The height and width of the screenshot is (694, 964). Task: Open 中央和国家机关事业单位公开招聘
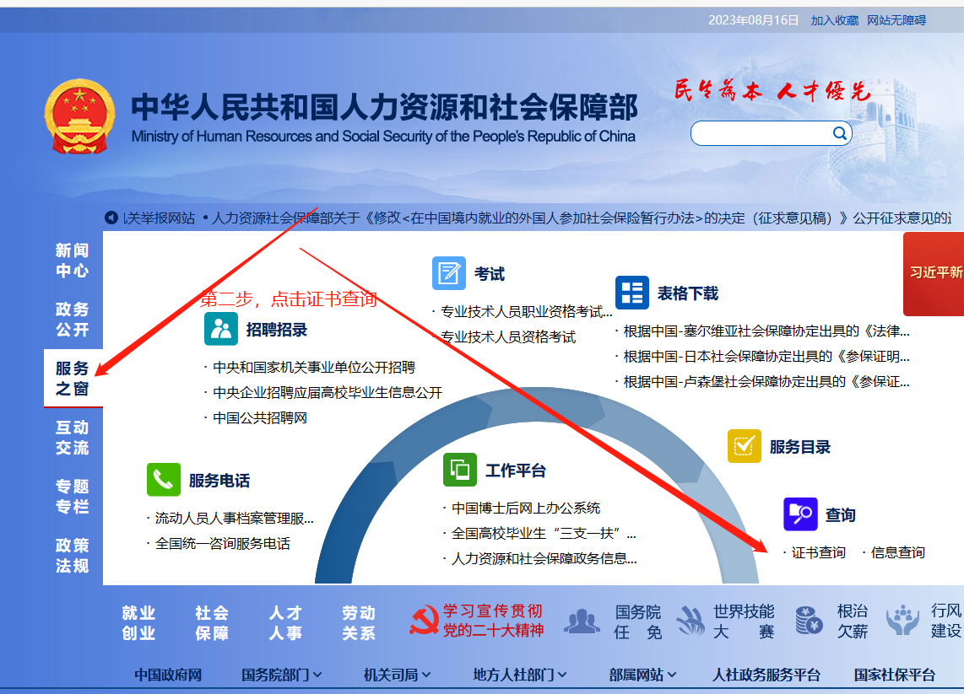pos(313,368)
